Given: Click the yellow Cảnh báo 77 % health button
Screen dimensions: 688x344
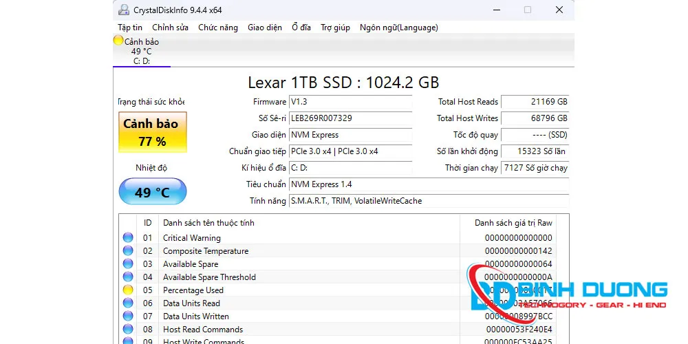Looking at the screenshot, I should pyautogui.click(x=153, y=132).
